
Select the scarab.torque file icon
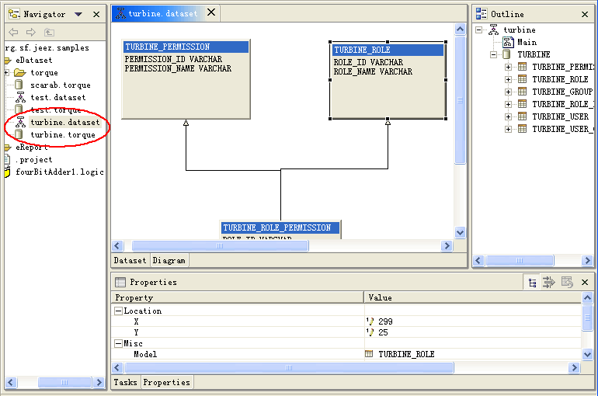pyautogui.click(x=19, y=85)
